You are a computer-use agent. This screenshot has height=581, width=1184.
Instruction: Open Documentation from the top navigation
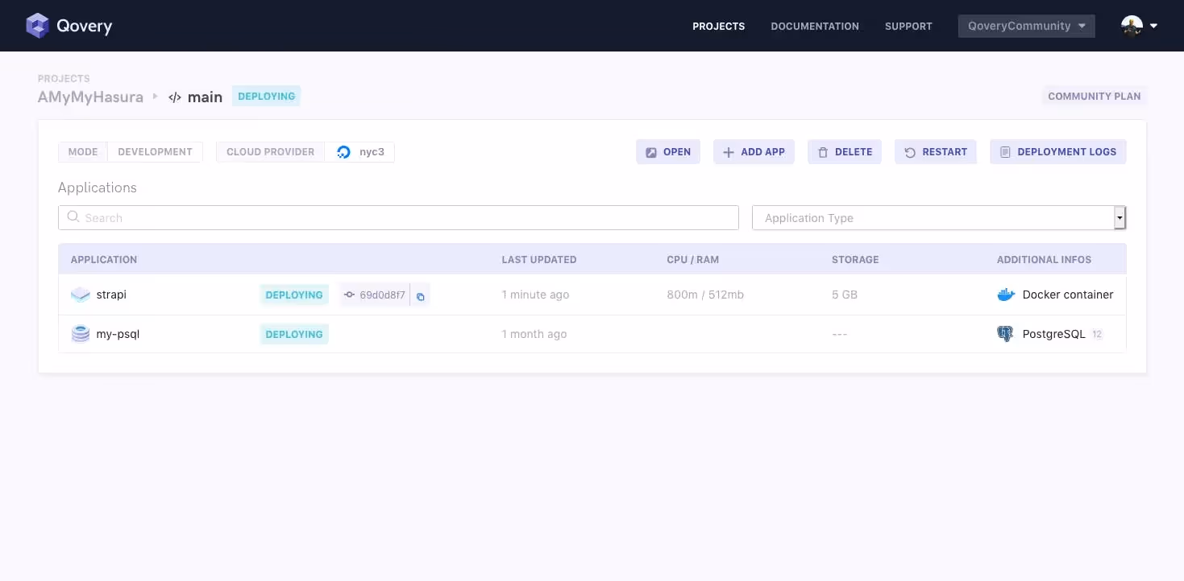coord(815,27)
